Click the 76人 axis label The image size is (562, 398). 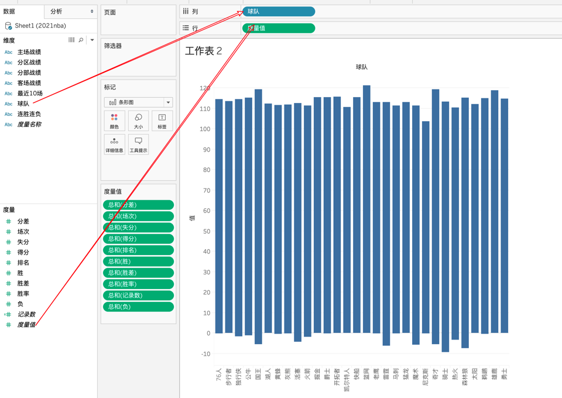point(219,374)
